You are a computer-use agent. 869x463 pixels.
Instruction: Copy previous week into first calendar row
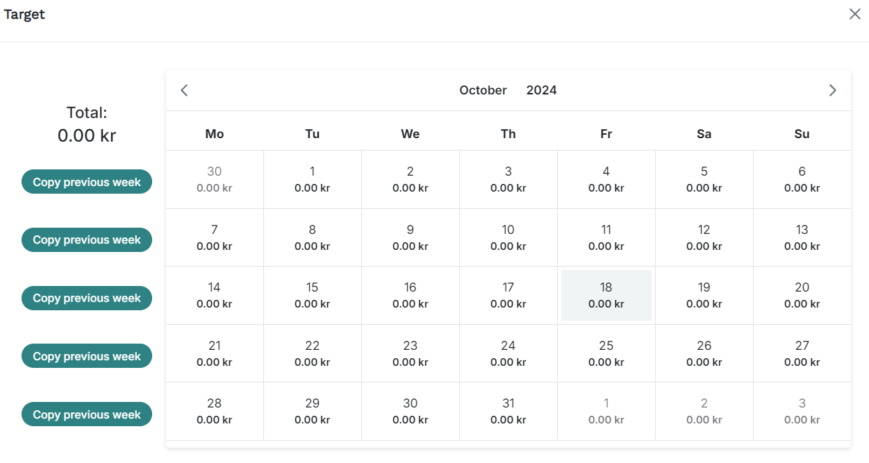(x=87, y=182)
